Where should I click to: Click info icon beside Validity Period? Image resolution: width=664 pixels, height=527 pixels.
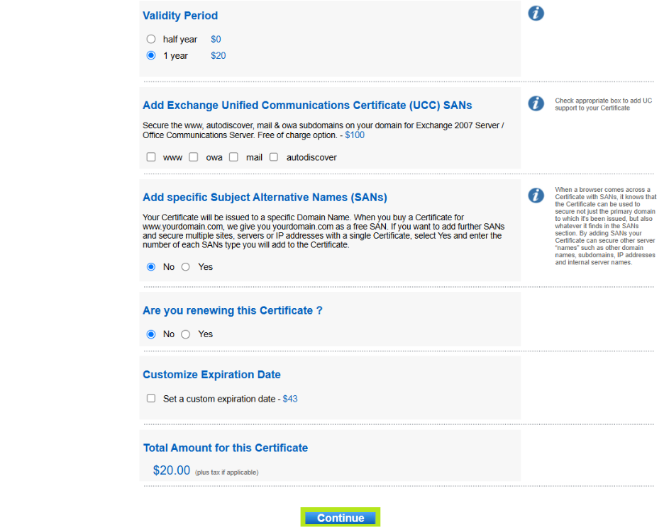(x=536, y=13)
